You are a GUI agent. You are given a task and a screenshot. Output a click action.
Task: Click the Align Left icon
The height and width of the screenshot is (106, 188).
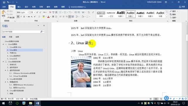[x=61, y=16]
